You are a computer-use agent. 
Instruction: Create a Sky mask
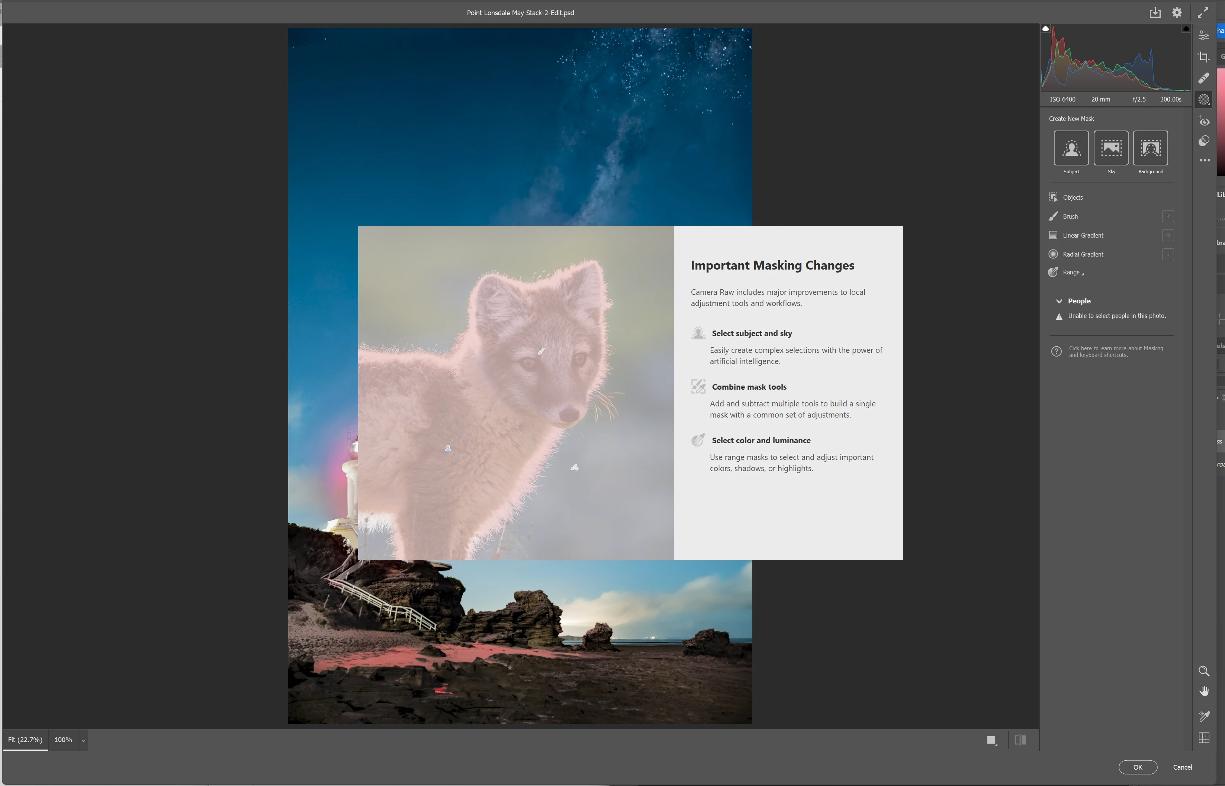pos(1111,148)
